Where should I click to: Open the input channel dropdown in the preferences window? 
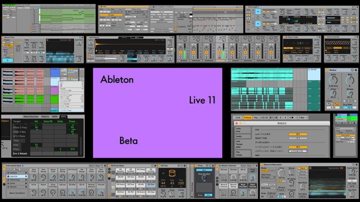click(x=299, y=150)
